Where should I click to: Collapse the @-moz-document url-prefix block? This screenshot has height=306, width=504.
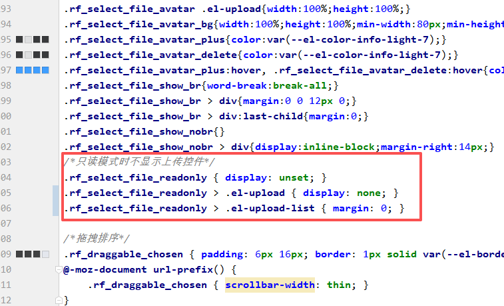[x=58, y=269]
